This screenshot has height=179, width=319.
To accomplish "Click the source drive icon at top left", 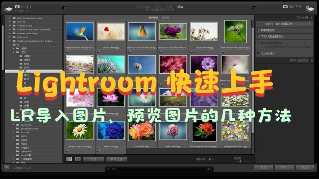I will click(8, 9).
